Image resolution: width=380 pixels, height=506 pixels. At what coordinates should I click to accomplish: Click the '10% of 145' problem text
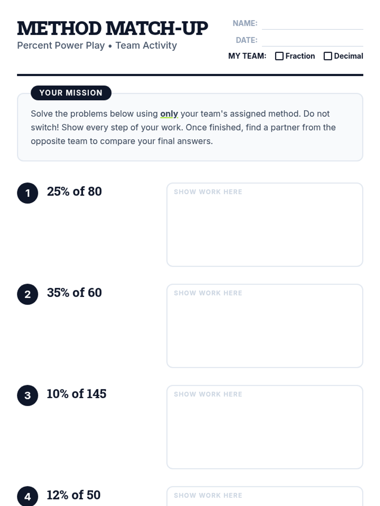(77, 394)
